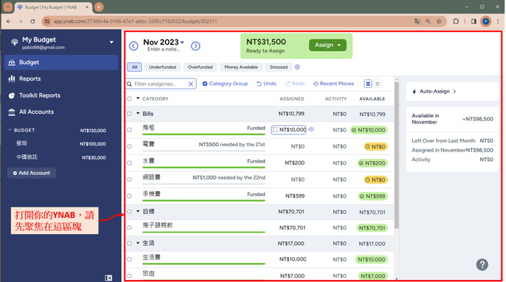This screenshot has width=506, height=282.
Task: Check the 目標 group checkbox
Action: click(130, 212)
